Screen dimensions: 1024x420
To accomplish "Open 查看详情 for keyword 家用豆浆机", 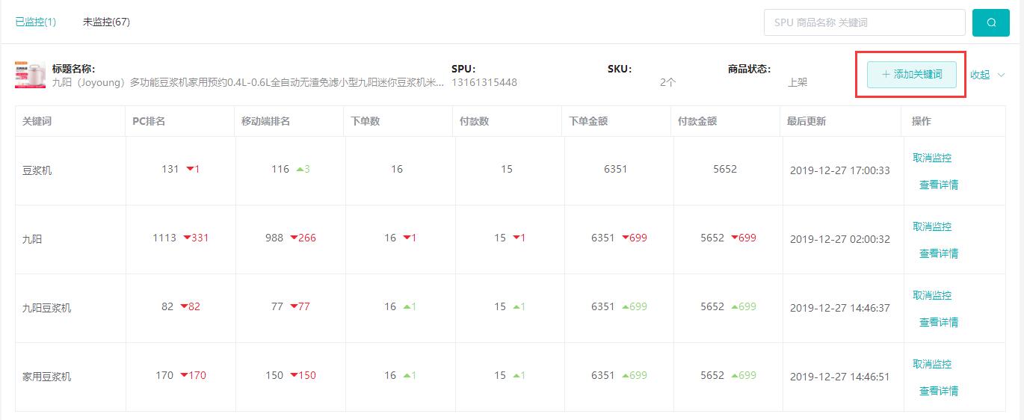I will point(939,391).
